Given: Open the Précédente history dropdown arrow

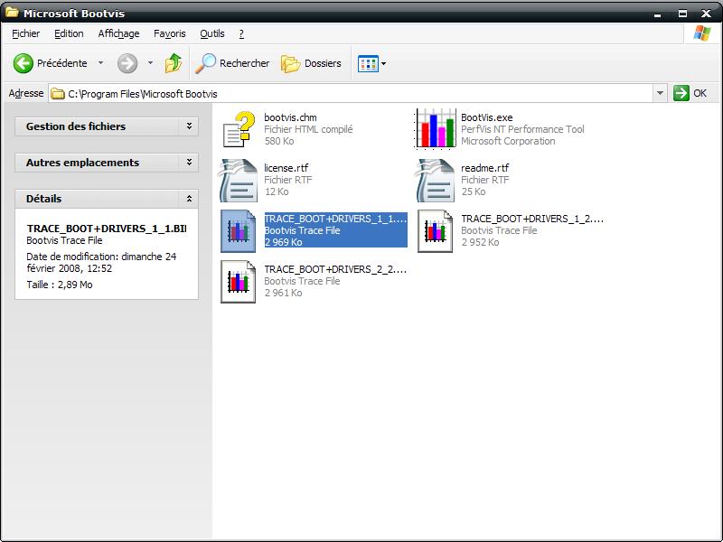Looking at the screenshot, I should [100, 63].
